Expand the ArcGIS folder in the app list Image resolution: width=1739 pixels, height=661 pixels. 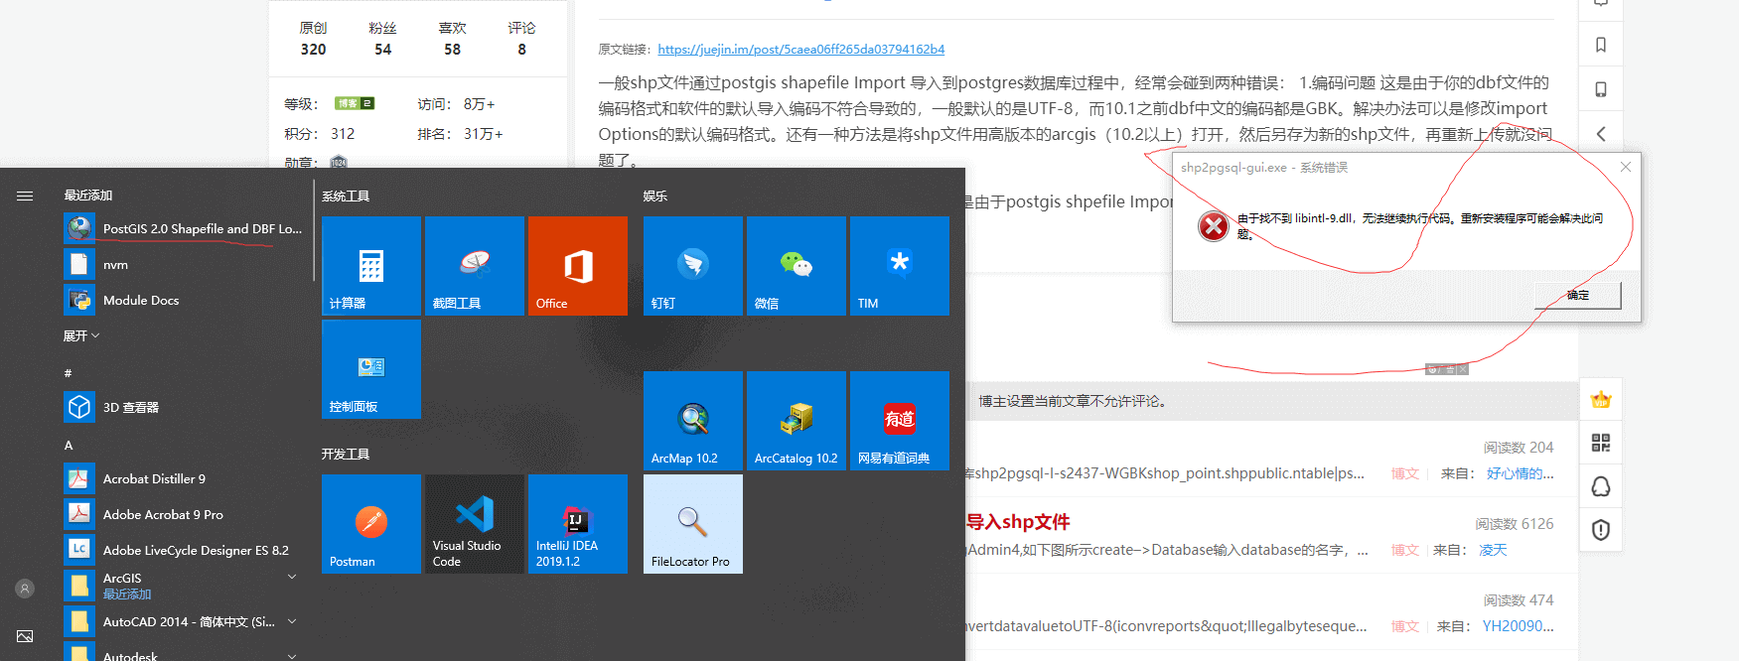(292, 577)
